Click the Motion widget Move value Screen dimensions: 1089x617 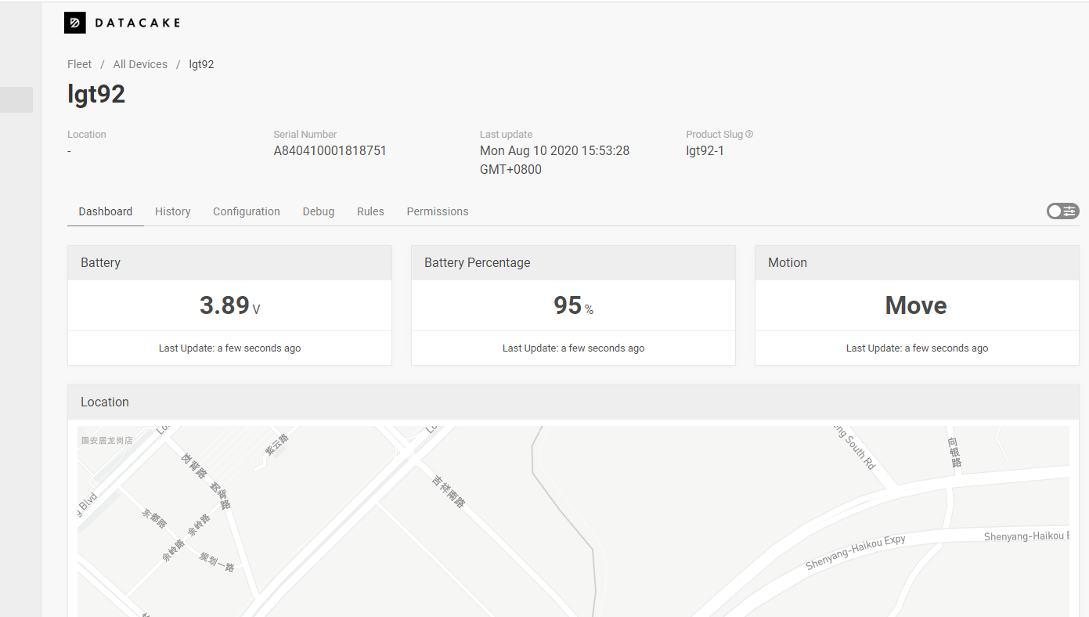click(x=916, y=305)
